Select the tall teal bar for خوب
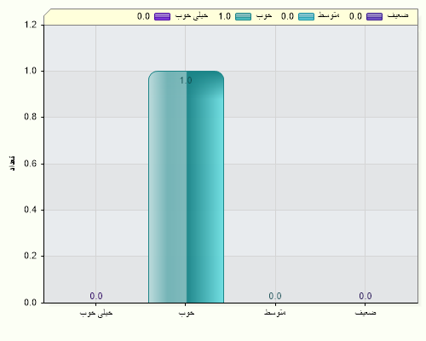The width and height of the screenshot is (426, 341). [186, 187]
